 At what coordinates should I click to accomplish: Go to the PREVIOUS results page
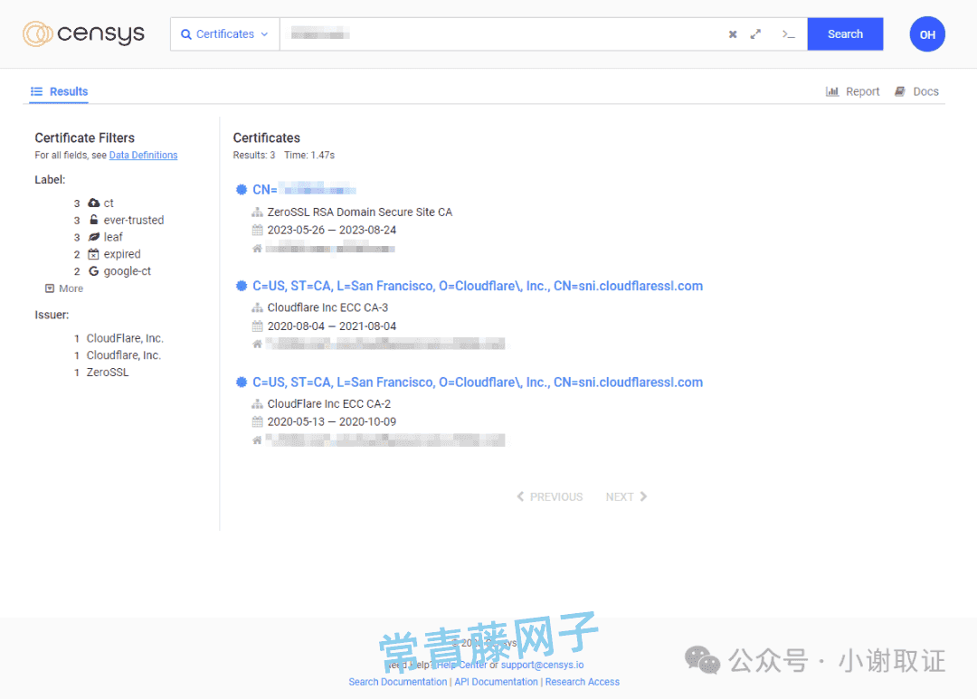[550, 496]
